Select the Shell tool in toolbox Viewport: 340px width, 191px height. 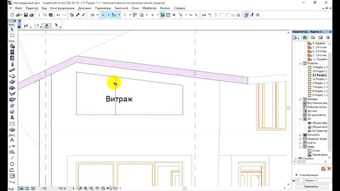[x=12, y=93]
